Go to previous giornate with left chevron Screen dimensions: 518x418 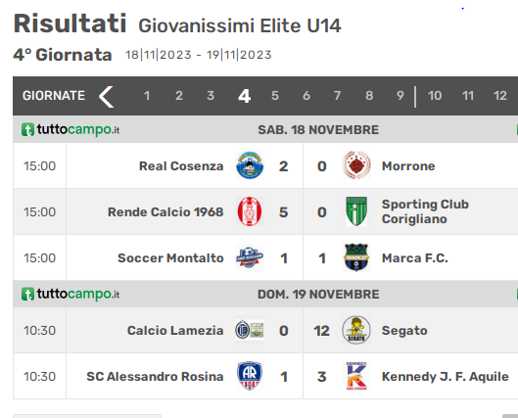pos(107,96)
